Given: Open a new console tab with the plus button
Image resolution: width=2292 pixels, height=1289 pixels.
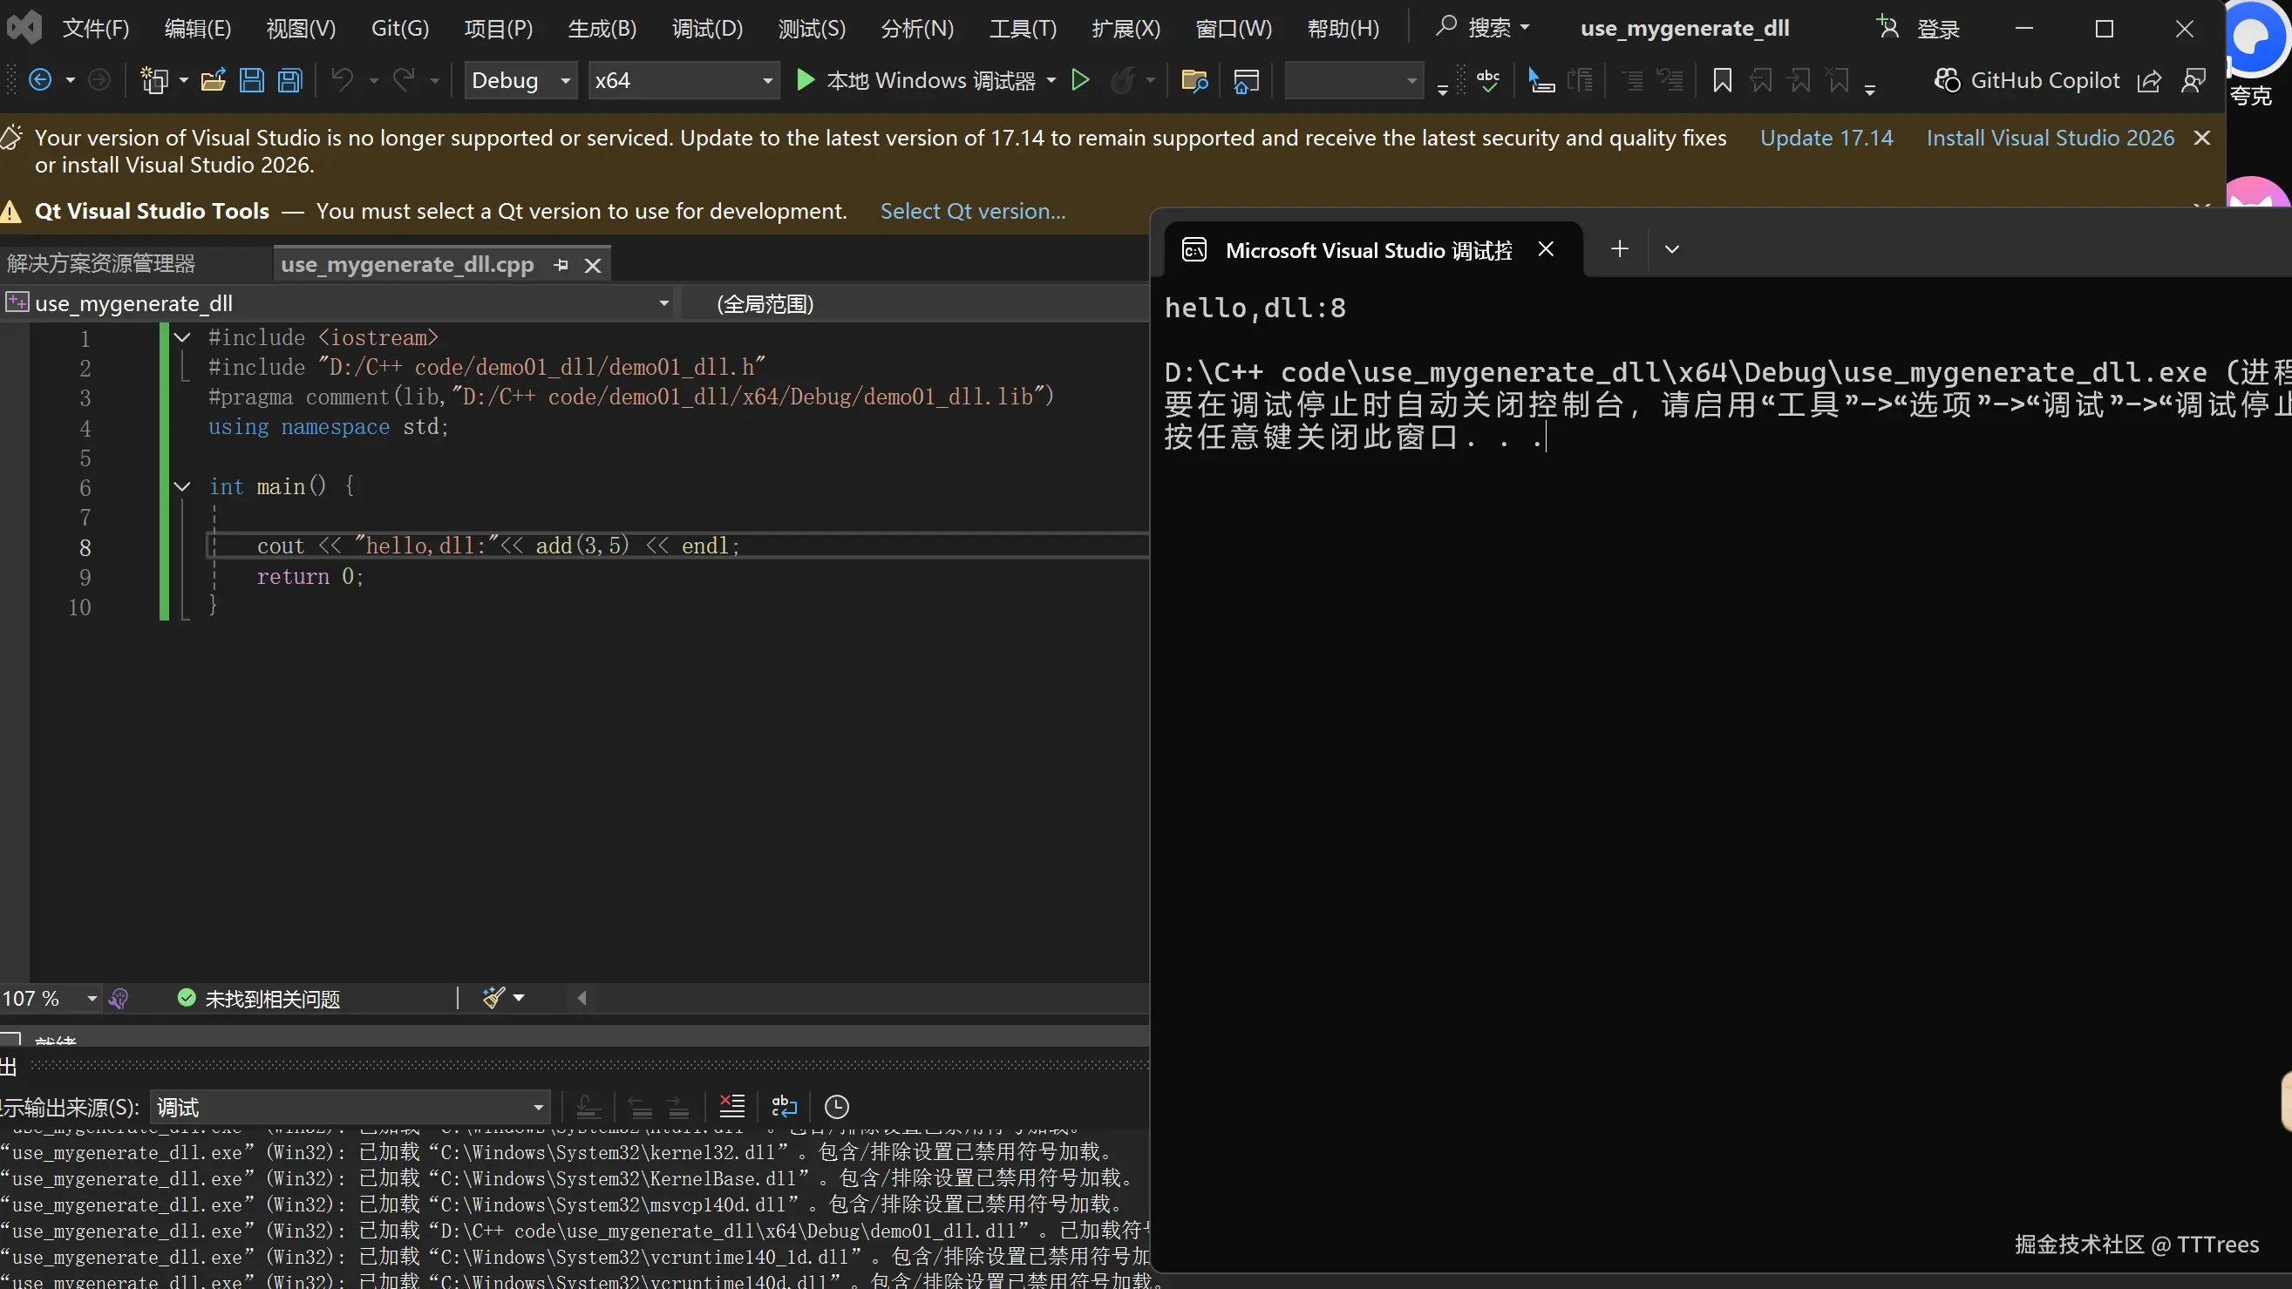Looking at the screenshot, I should click(x=1619, y=249).
